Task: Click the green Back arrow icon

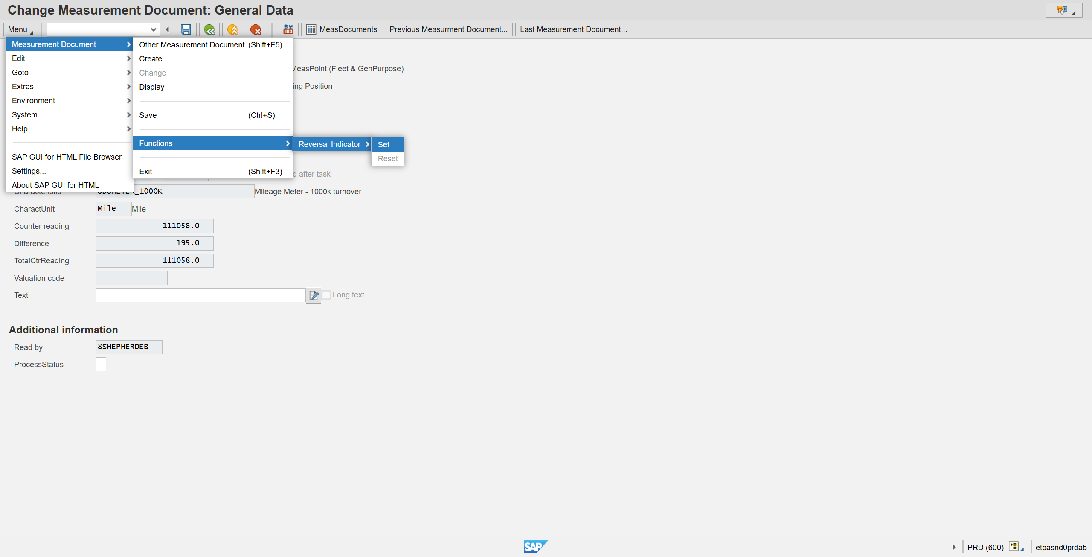Action: 209,29
